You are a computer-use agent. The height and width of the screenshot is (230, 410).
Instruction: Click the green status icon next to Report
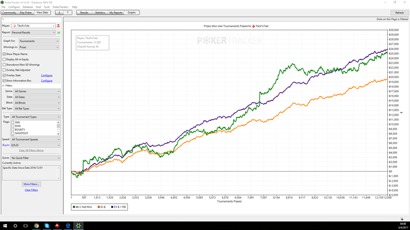tap(59, 33)
